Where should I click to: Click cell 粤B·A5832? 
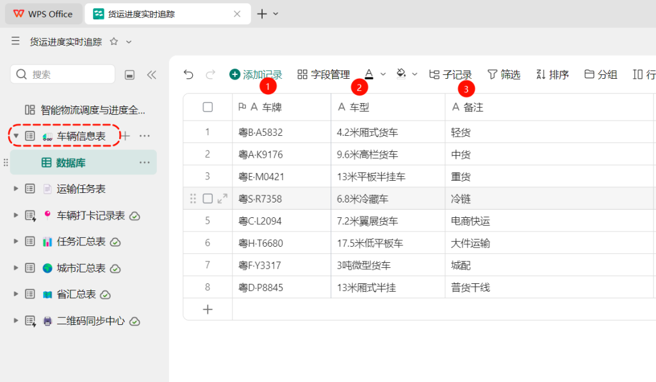click(282, 132)
